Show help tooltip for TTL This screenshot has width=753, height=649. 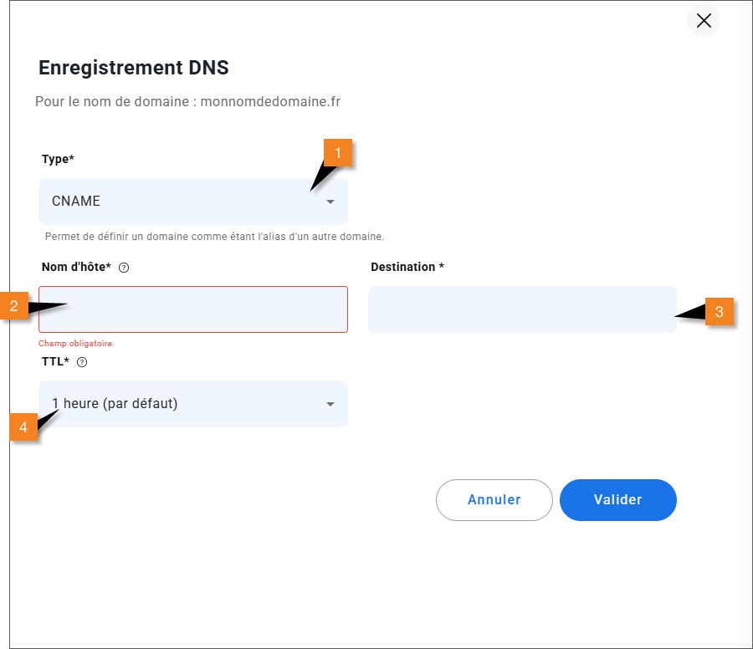click(82, 362)
